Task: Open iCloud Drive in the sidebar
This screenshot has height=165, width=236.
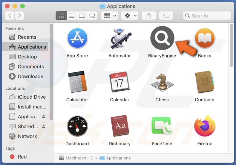Action: 25,97
